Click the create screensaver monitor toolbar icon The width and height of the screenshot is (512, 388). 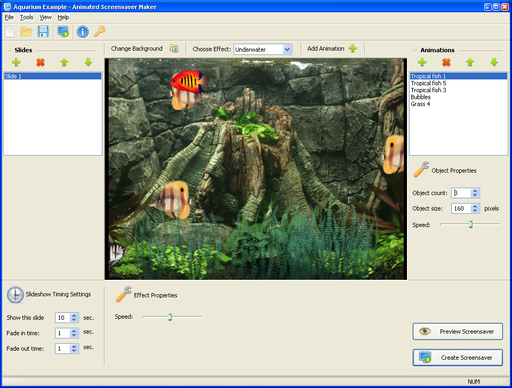click(63, 31)
